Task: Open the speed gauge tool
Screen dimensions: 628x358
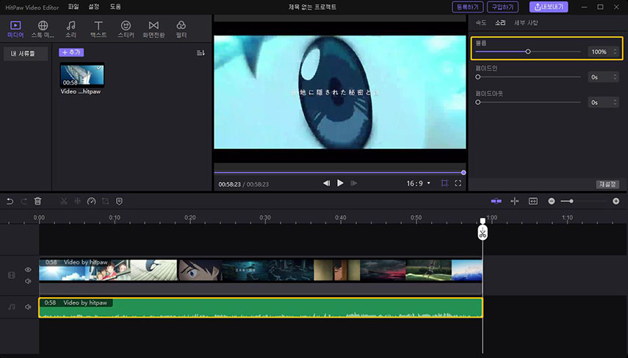Action: click(91, 201)
